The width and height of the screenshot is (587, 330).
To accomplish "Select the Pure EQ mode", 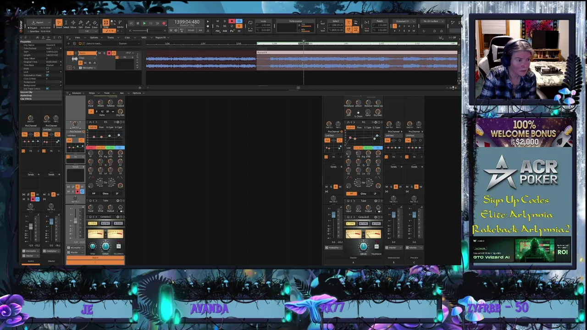I will pos(101,127).
